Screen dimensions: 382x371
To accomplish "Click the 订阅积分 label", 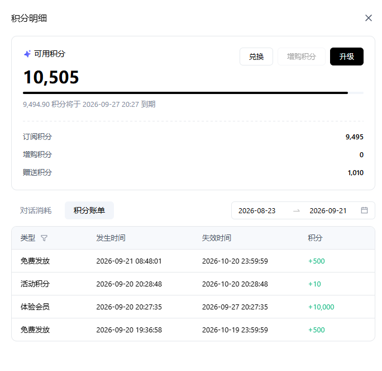I will pos(37,137).
